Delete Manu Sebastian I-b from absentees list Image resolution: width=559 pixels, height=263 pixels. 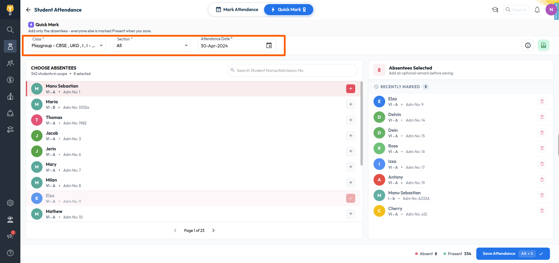point(542,196)
